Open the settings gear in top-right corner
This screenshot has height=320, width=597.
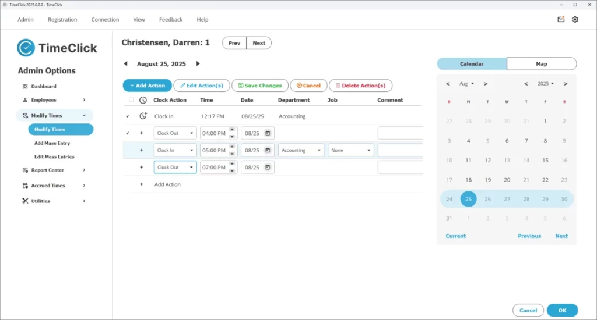(575, 19)
